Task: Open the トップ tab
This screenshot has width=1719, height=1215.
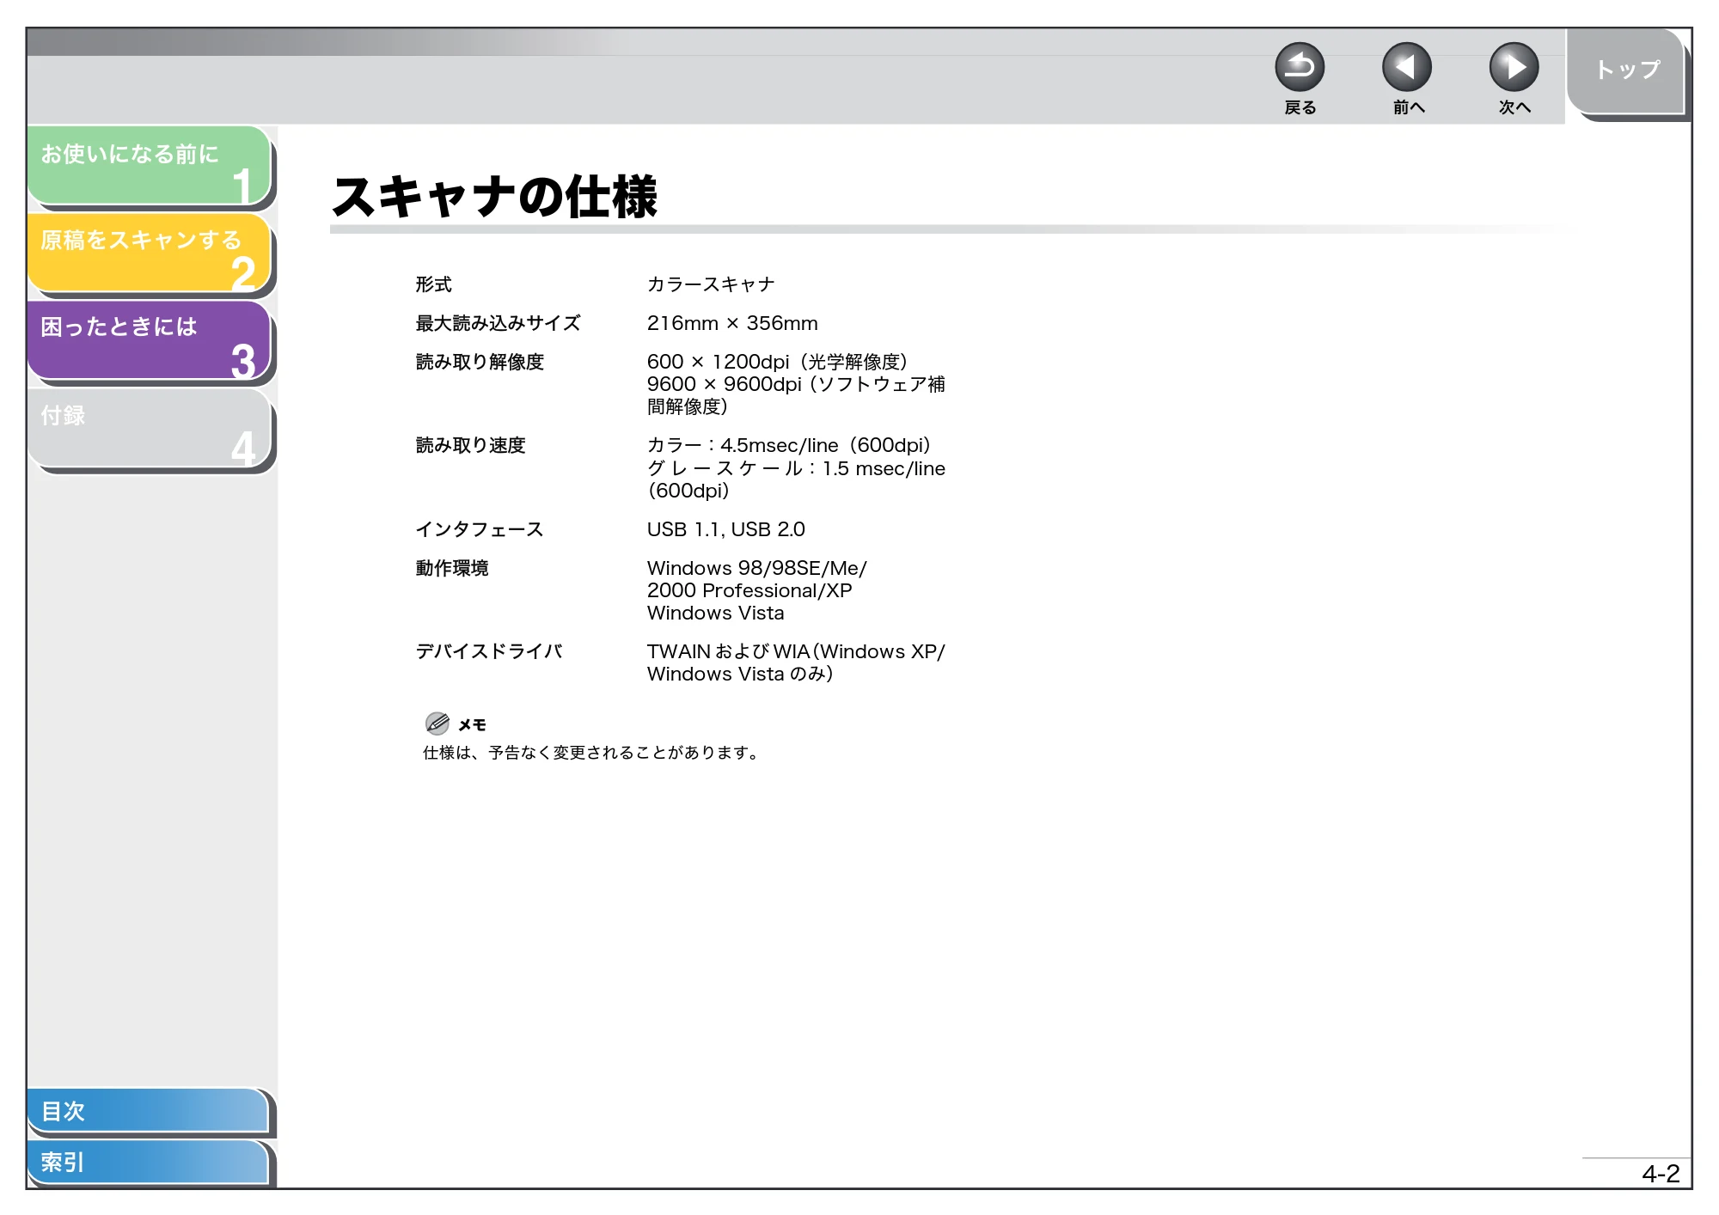Action: point(1625,70)
